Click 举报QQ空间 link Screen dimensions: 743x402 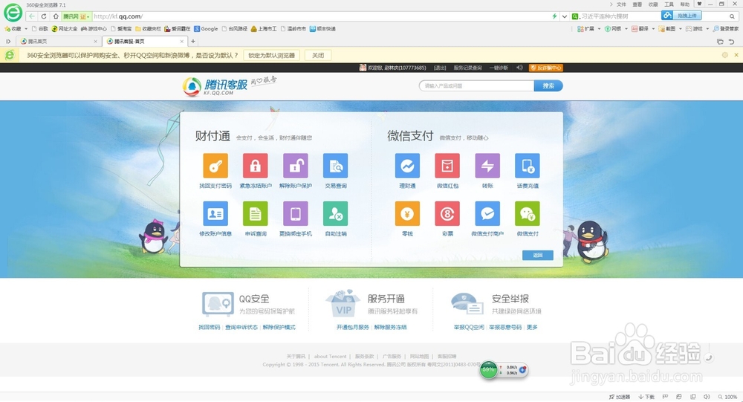point(469,327)
